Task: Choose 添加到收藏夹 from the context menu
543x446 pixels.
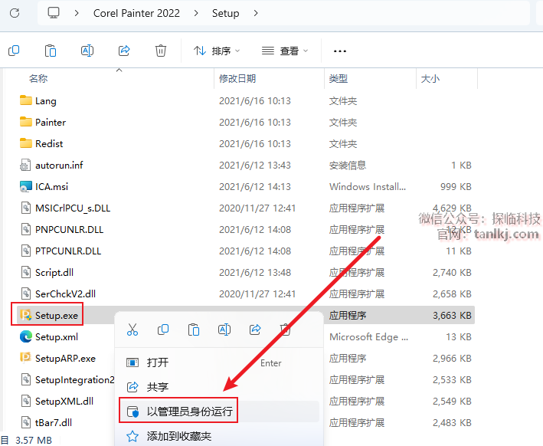Action: (219, 436)
